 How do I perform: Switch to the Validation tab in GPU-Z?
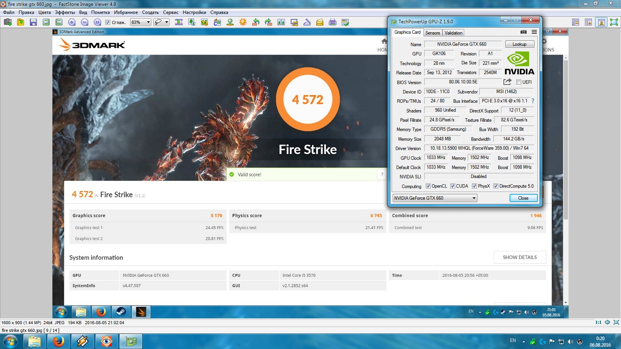(453, 33)
